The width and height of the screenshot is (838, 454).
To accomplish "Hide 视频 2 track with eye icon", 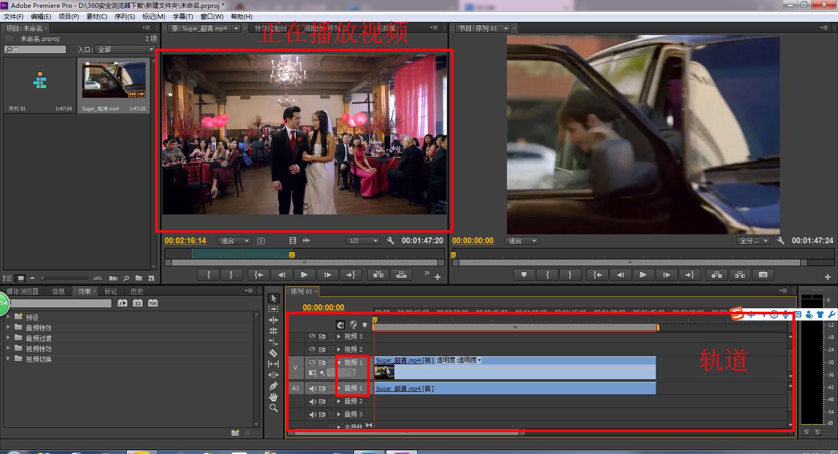I will pyautogui.click(x=312, y=349).
